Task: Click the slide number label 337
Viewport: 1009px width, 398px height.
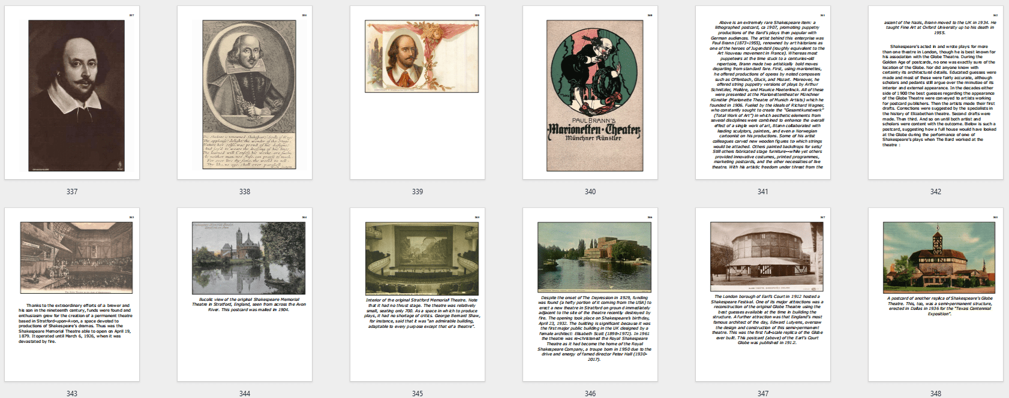Action: coord(72,192)
